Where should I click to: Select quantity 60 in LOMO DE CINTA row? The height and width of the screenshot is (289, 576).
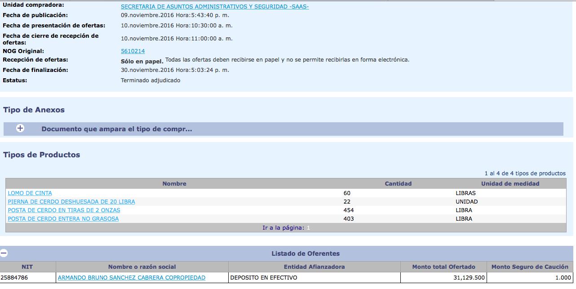click(x=347, y=193)
